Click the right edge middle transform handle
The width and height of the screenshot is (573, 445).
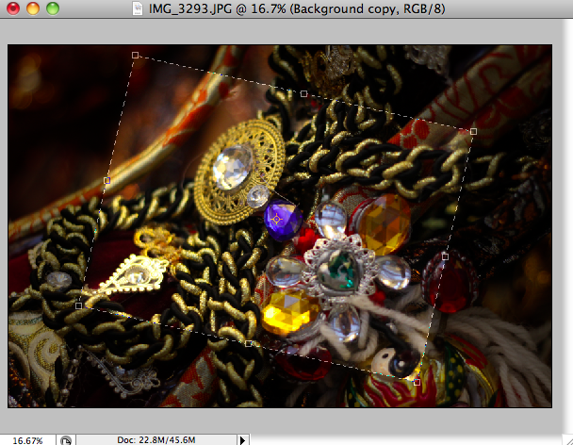point(445,255)
